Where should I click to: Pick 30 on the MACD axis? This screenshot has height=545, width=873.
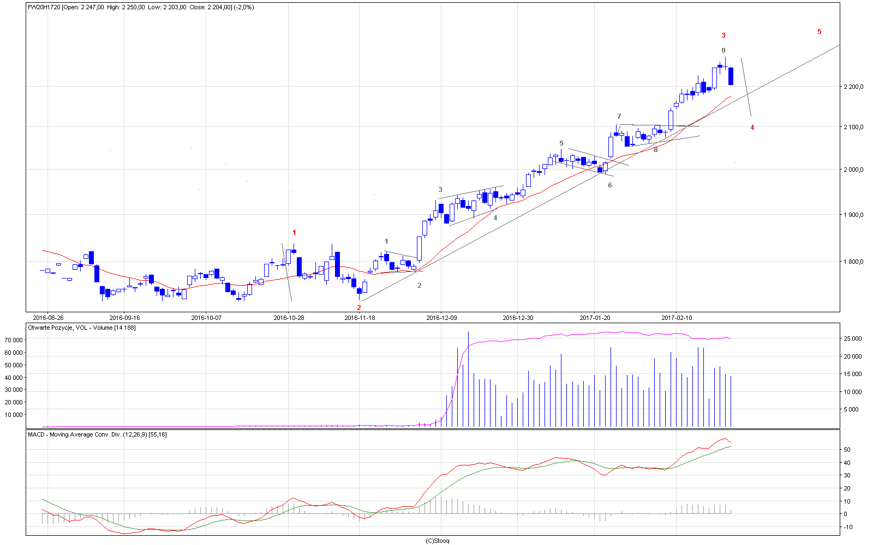pyautogui.click(x=848, y=475)
